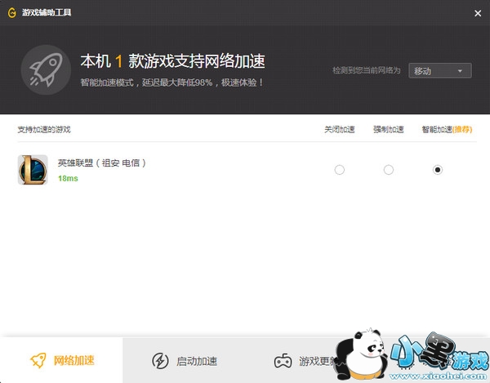Click the League of Legends game icon
The width and height of the screenshot is (490, 383).
tap(33, 170)
